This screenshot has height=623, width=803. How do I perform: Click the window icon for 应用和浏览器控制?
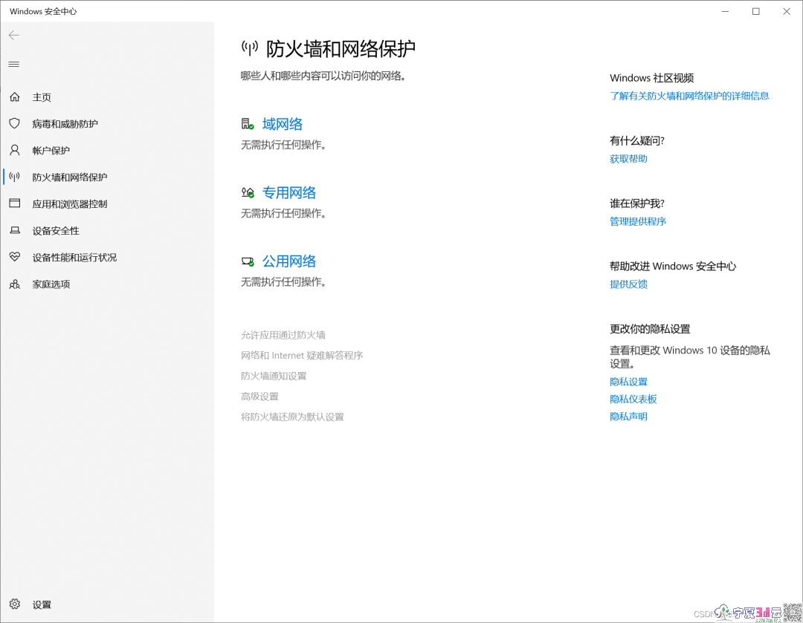tap(15, 203)
